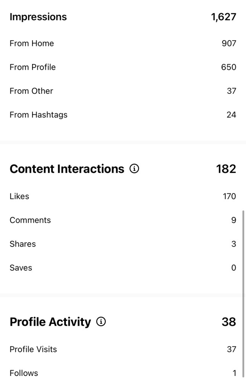Click the Follows label
This screenshot has height=392, width=246.
[x=24, y=373]
